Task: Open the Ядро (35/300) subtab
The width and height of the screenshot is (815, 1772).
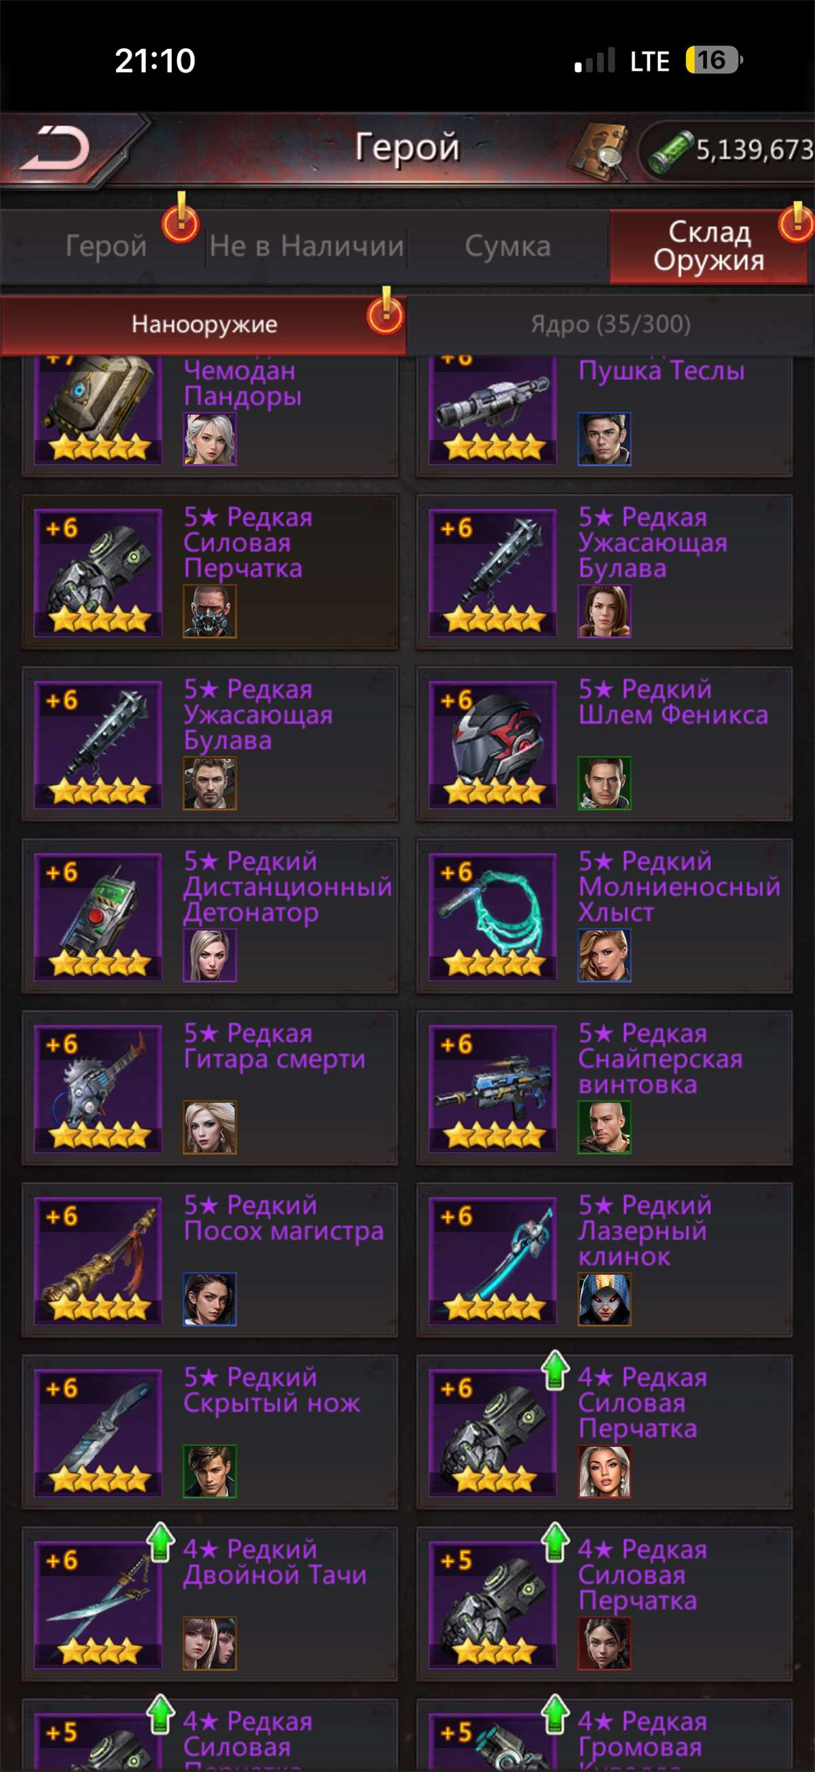Action: tap(610, 324)
